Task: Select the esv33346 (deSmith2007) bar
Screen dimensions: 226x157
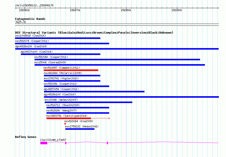Action: 89,102
